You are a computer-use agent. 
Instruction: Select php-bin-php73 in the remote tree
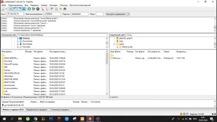coord(126,38)
